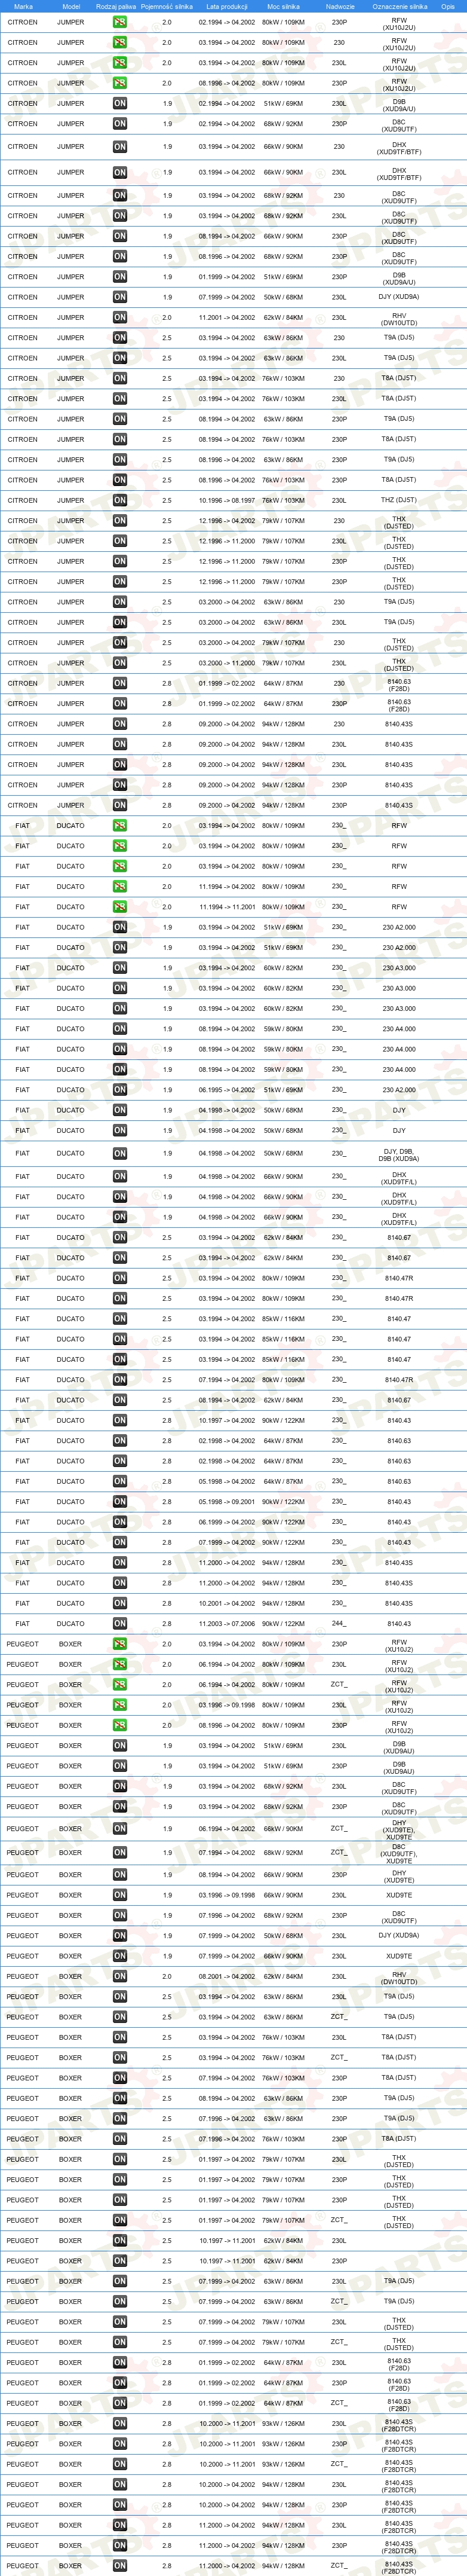Click 'DJY (XUD9A)' cell in Citroen Jumper row
The height and width of the screenshot is (2576, 467).
coord(399,297)
